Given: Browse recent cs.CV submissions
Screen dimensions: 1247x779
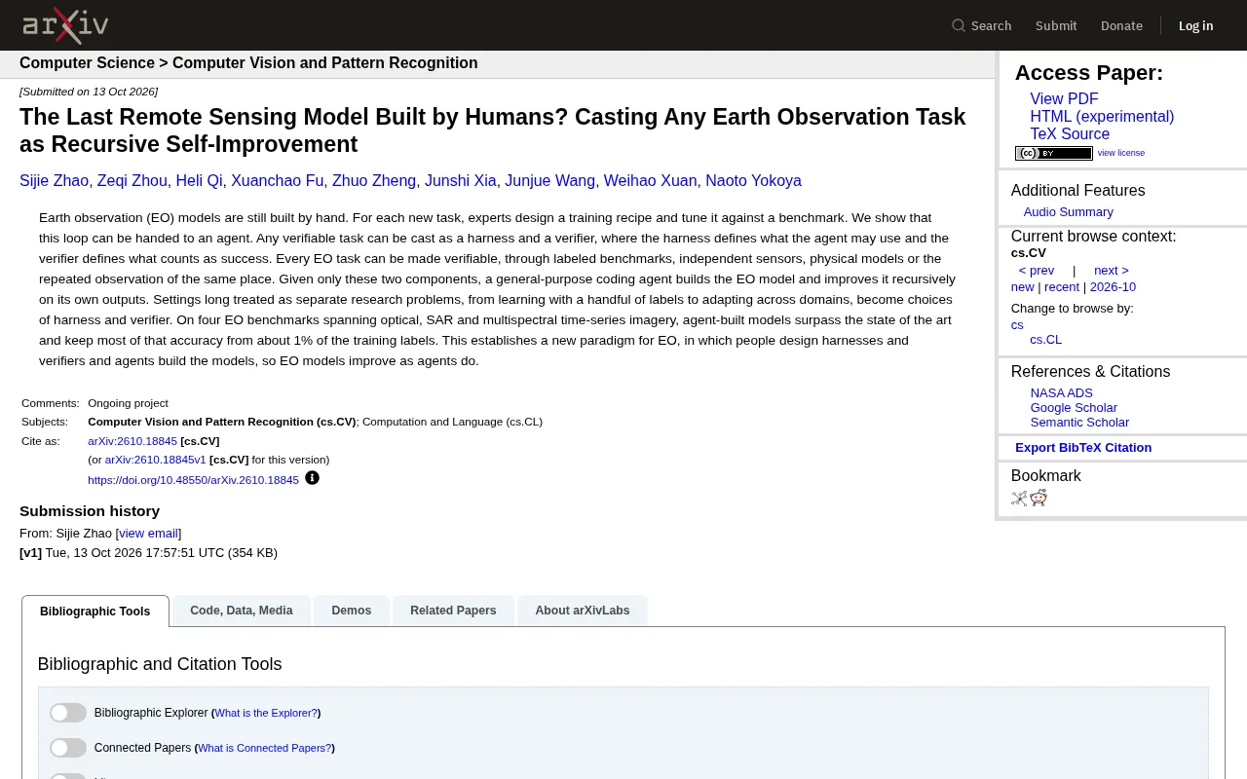Looking at the screenshot, I should pyautogui.click(x=1062, y=287).
